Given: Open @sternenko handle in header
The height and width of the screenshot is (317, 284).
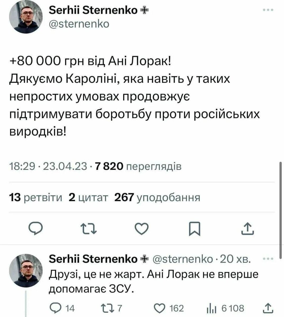Looking at the screenshot, I should coord(79,24).
